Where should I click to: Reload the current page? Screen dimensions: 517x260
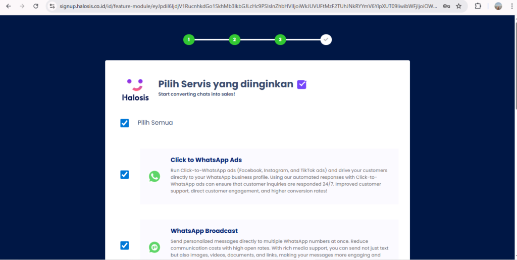pyautogui.click(x=35, y=6)
